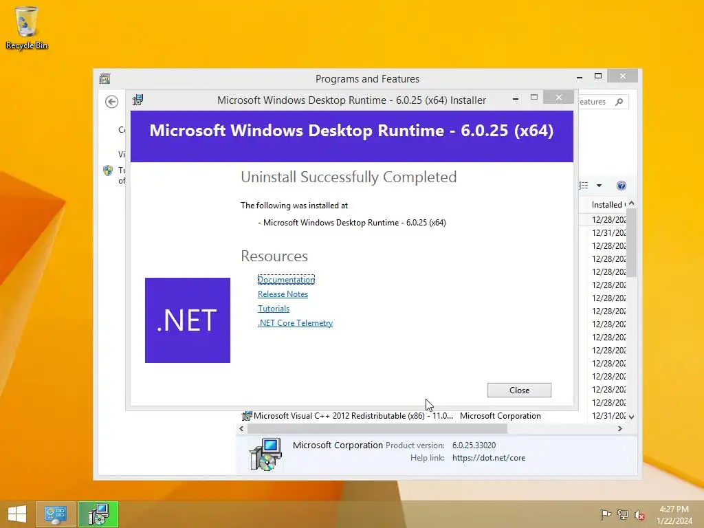The image size is (704, 528).
Task: Click the program list vertical scrollbar thumb
Action: pos(632,243)
